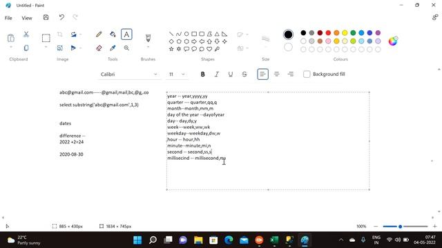The width and height of the screenshot is (442, 248).
Task: Select the Pencil tool
Action: coord(99,34)
